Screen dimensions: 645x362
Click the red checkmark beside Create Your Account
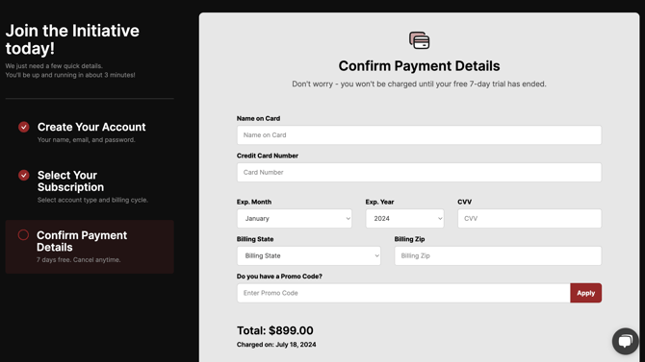click(24, 127)
